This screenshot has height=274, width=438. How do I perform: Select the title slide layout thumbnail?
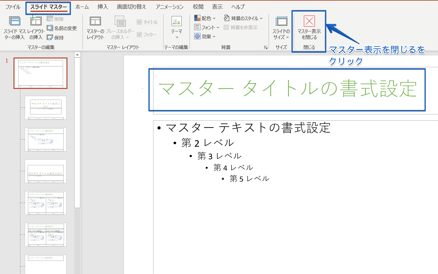point(46,108)
